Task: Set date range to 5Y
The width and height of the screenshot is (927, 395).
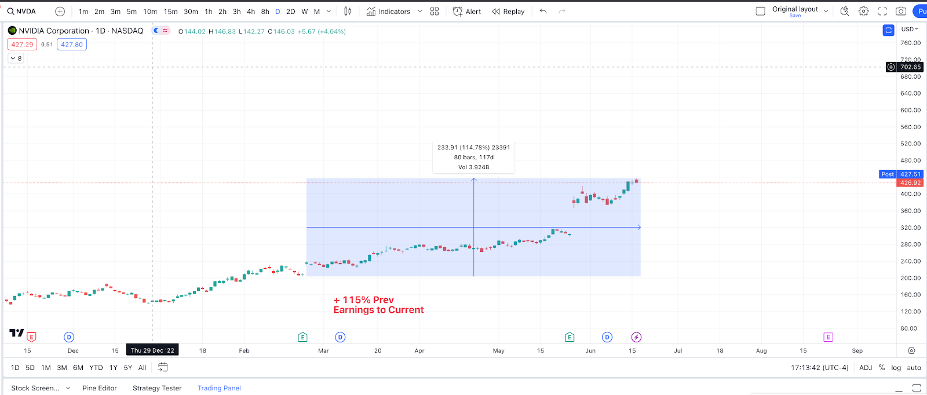Action: [128, 368]
